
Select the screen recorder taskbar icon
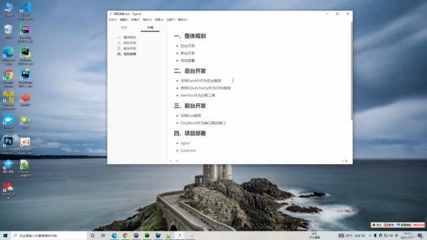pos(191,235)
